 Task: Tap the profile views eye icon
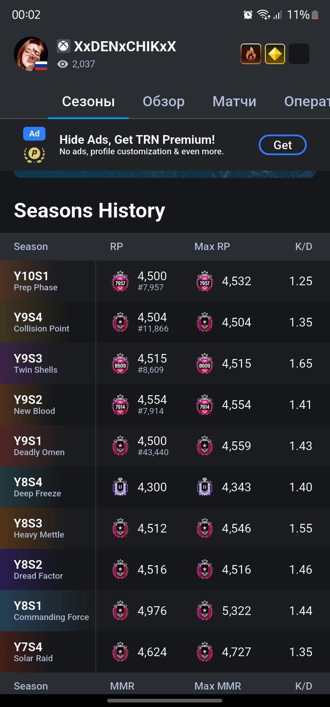click(x=63, y=65)
